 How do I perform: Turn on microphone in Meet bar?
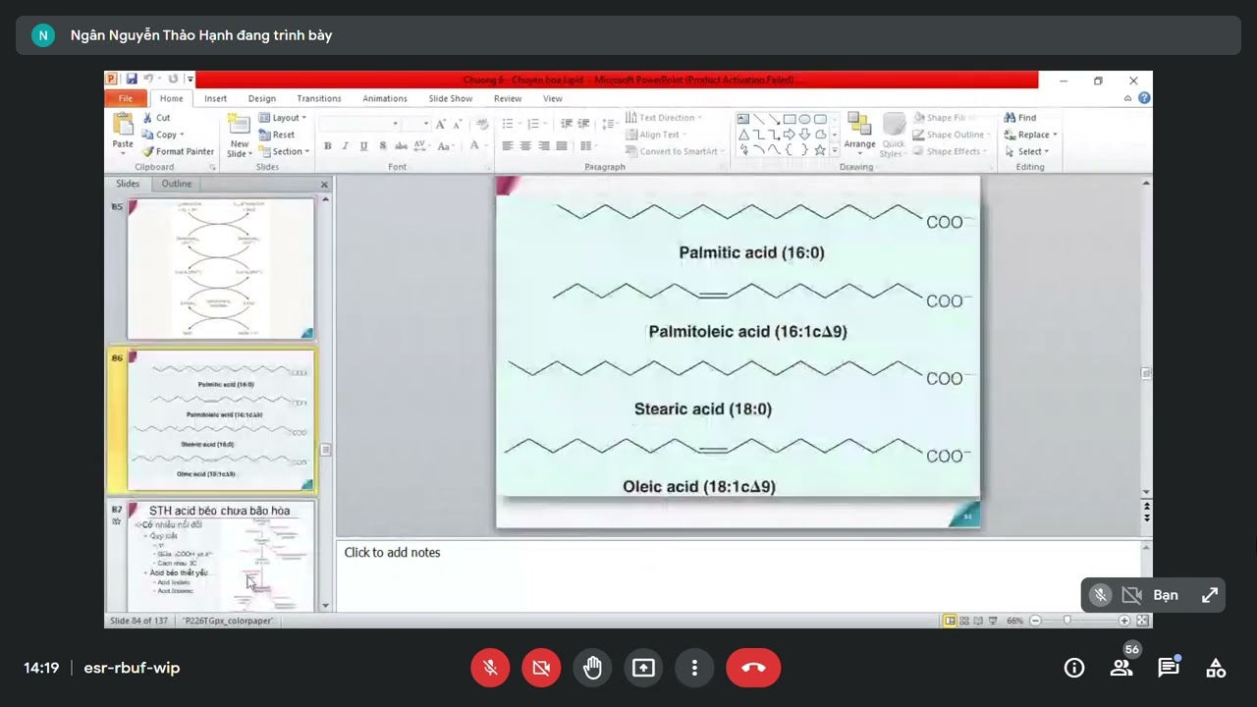coord(490,668)
